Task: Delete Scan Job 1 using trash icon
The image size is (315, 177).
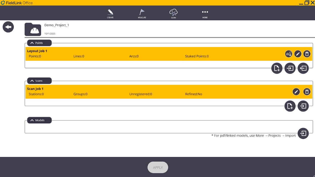Action: 307,92
